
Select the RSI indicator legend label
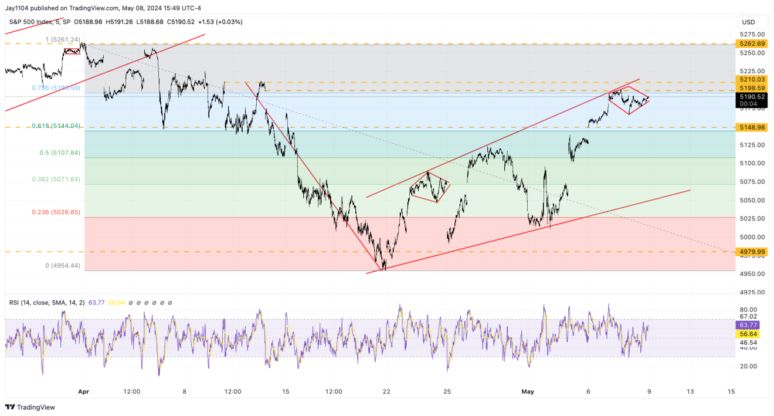(47, 303)
